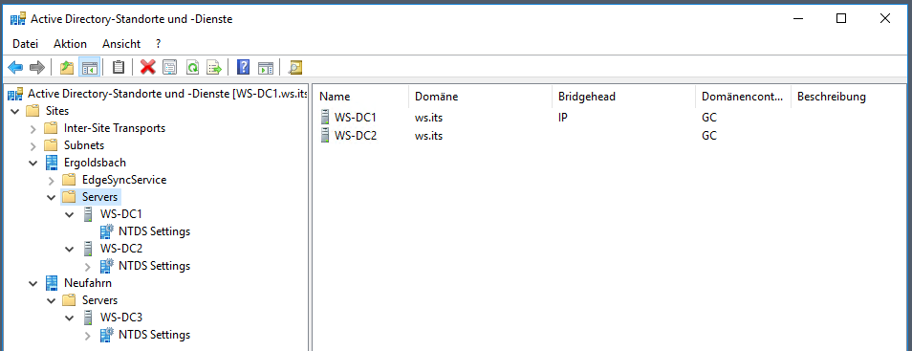This screenshot has width=912, height=351.
Task: Collapse the Servers node under Ergoldsbach
Action: coord(52,197)
